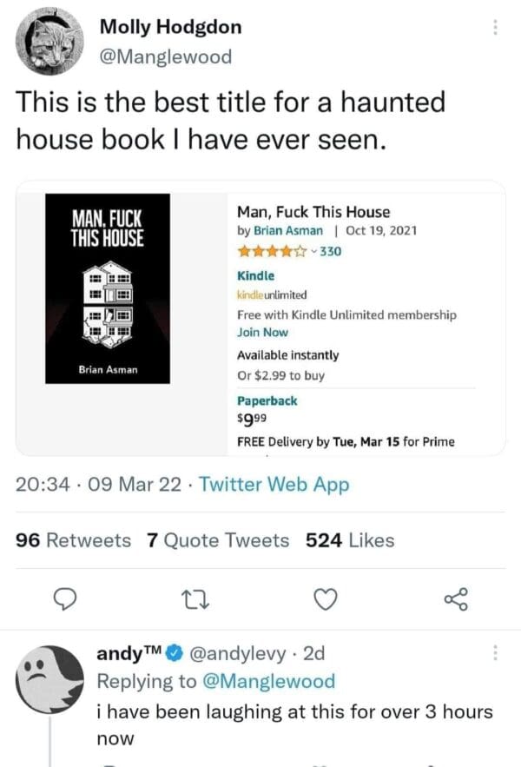Viewport: 521px width, 767px height.
Task: Expand the star rating dropdown arrow
Action: (313, 253)
